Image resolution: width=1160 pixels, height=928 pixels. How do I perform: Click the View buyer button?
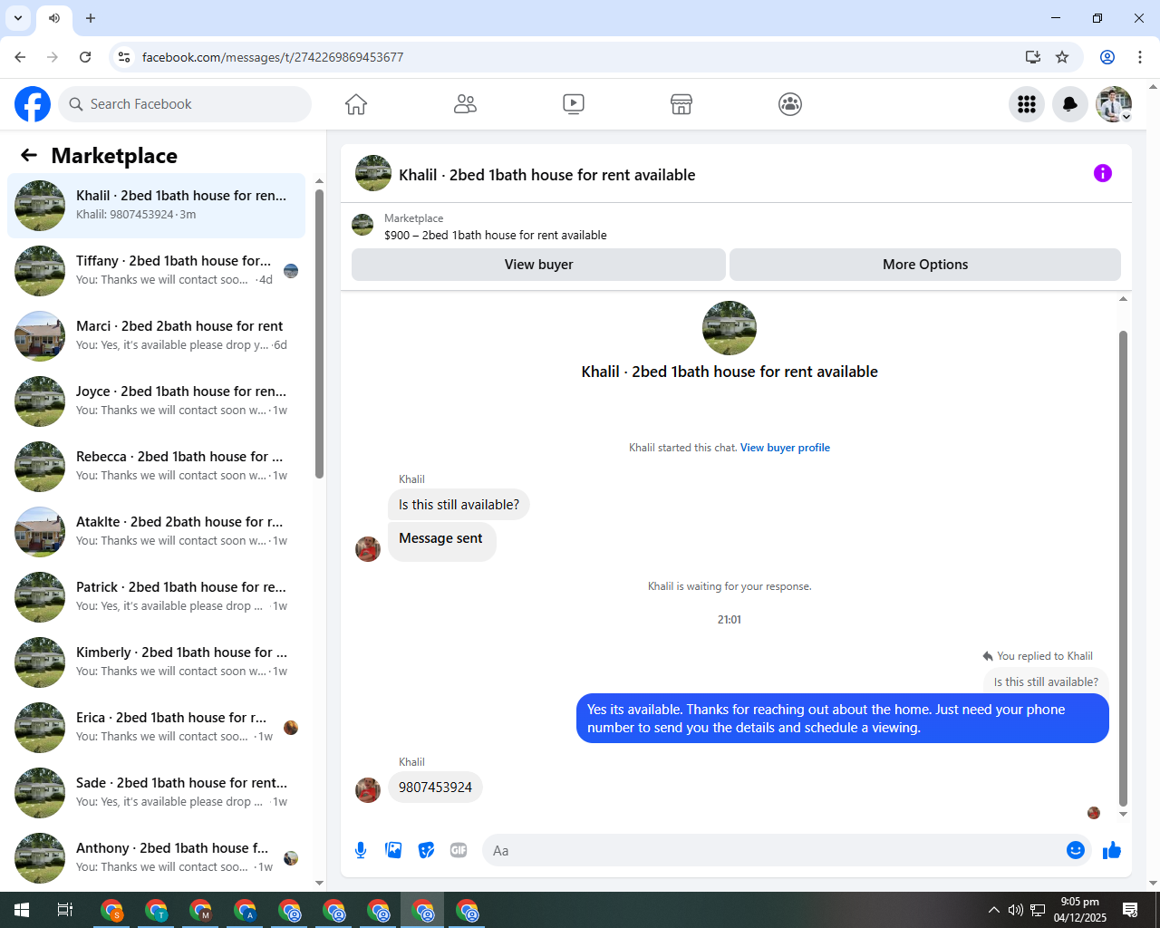click(538, 265)
